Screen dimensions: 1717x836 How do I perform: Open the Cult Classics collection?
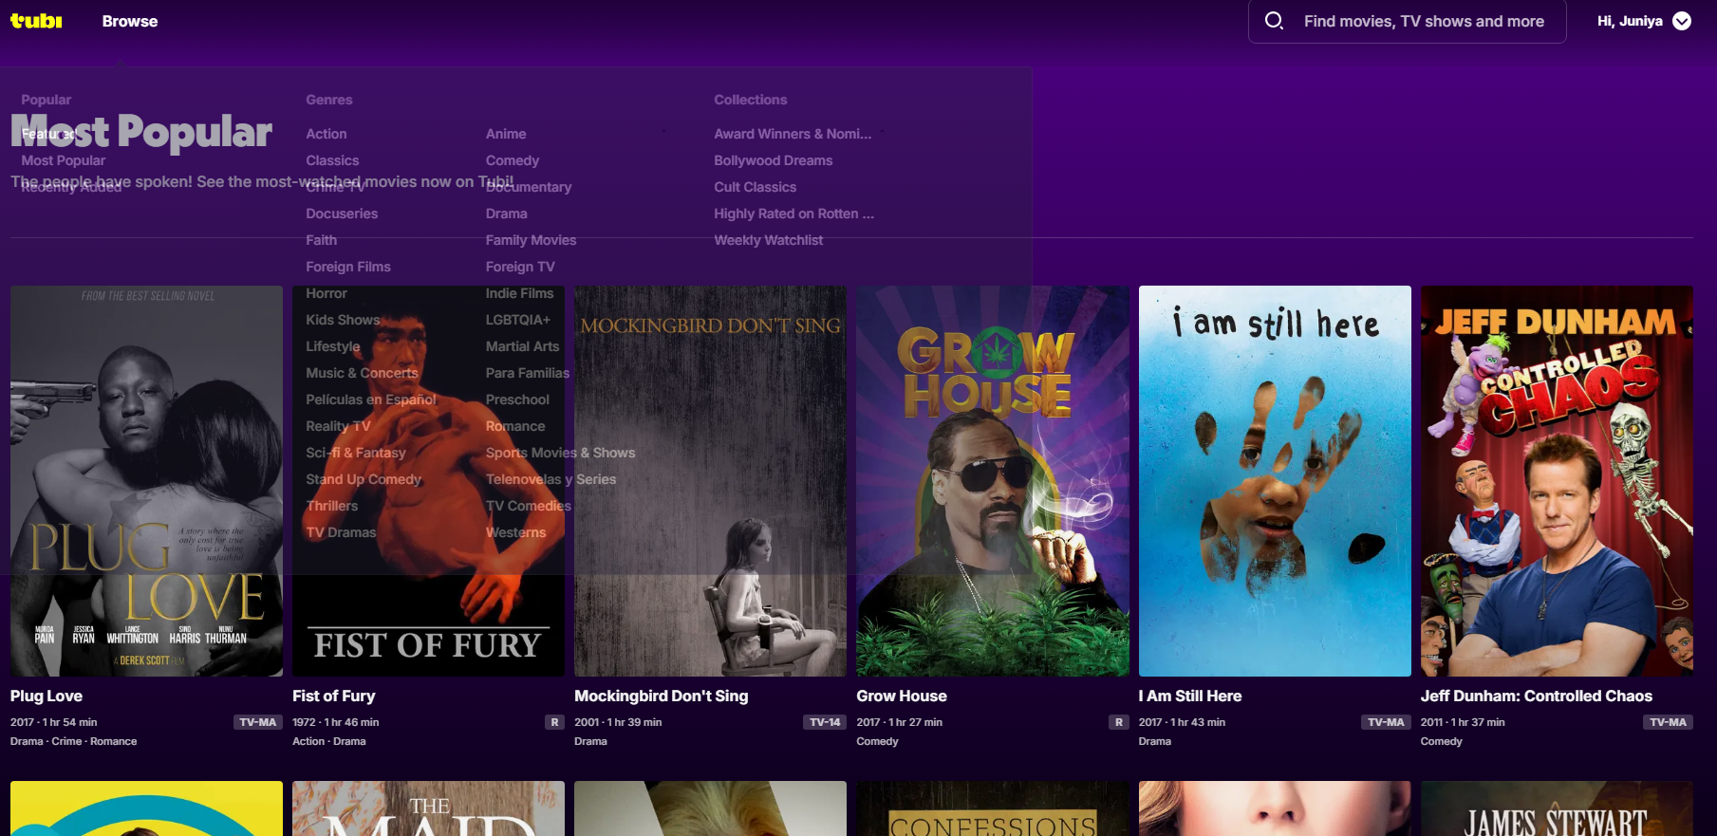point(756,187)
